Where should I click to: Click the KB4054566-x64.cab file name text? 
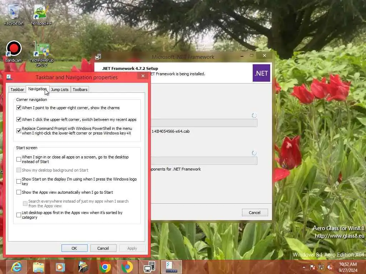pos(170,131)
